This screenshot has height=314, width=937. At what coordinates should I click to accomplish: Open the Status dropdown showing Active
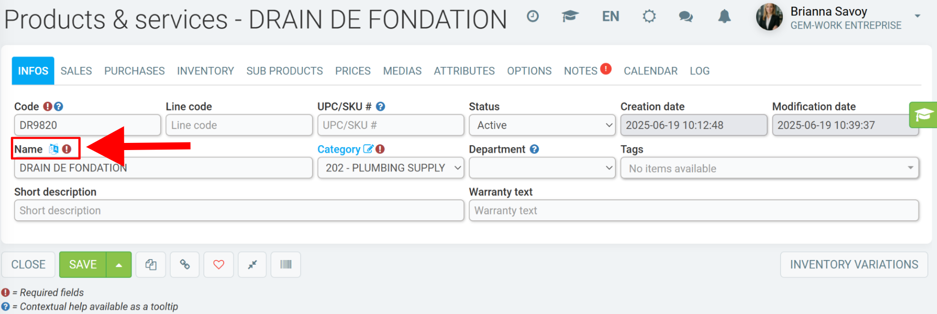coord(542,125)
